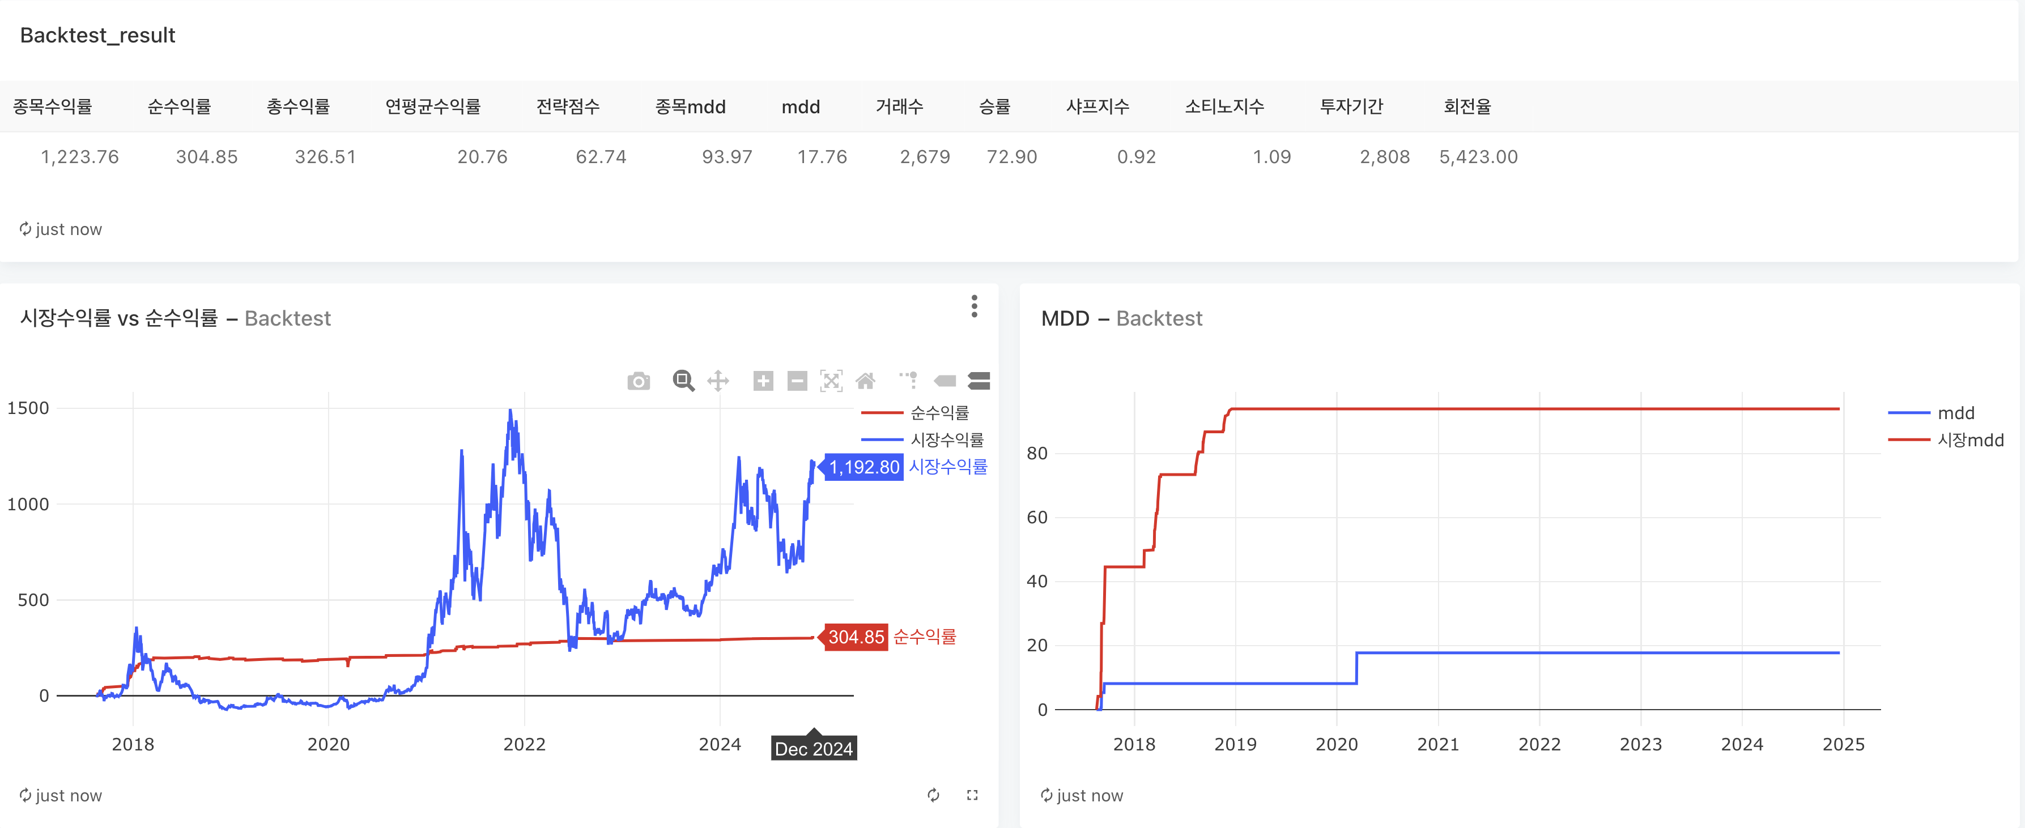Click the Autoscale axes icon

pyautogui.click(x=831, y=381)
